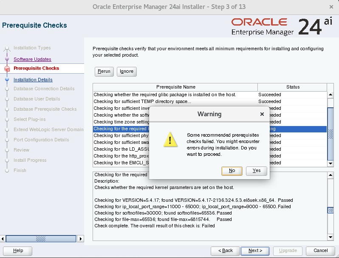This screenshot has width=339, height=258.
Task: Select the highlighted 'Checking for the required' row
Action: (210, 129)
